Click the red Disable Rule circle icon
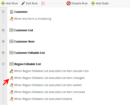This screenshot has width=130, height=105. tap(69, 3)
